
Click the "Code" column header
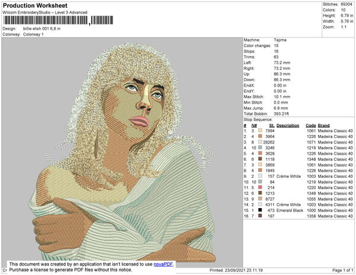[x=311, y=126]
